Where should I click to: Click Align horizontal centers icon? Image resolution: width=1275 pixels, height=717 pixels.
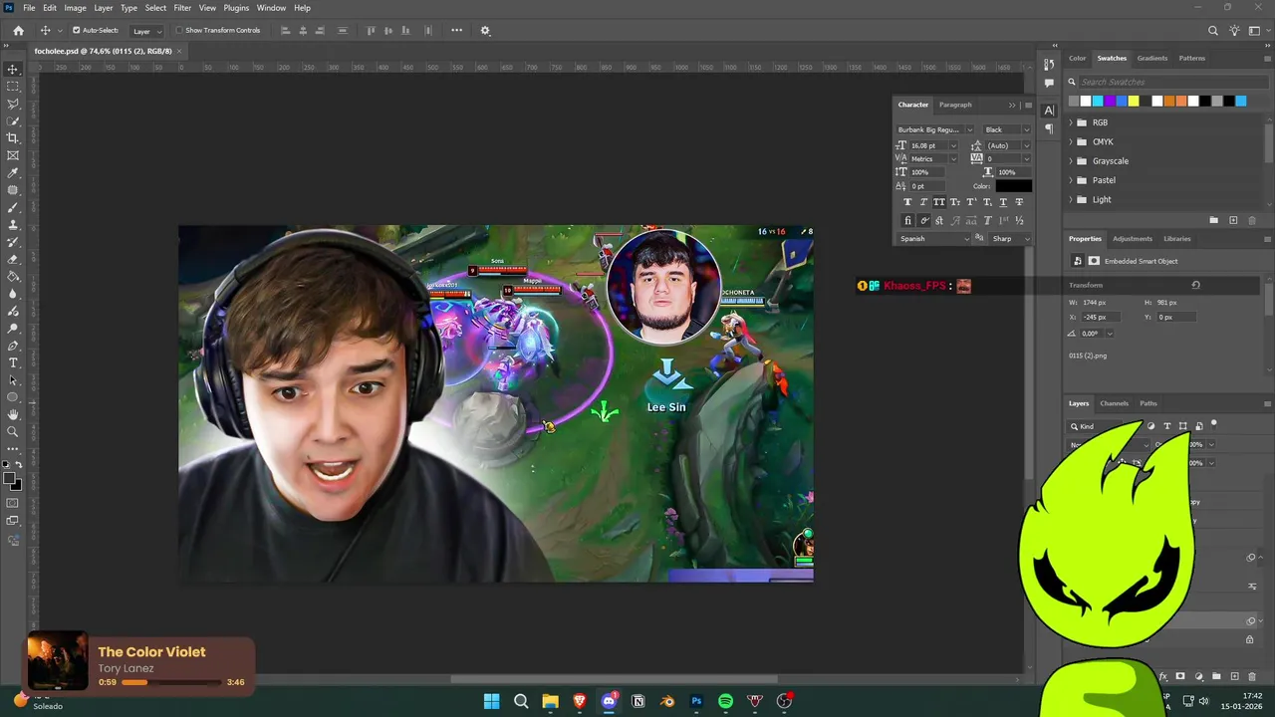pyautogui.click(x=304, y=30)
